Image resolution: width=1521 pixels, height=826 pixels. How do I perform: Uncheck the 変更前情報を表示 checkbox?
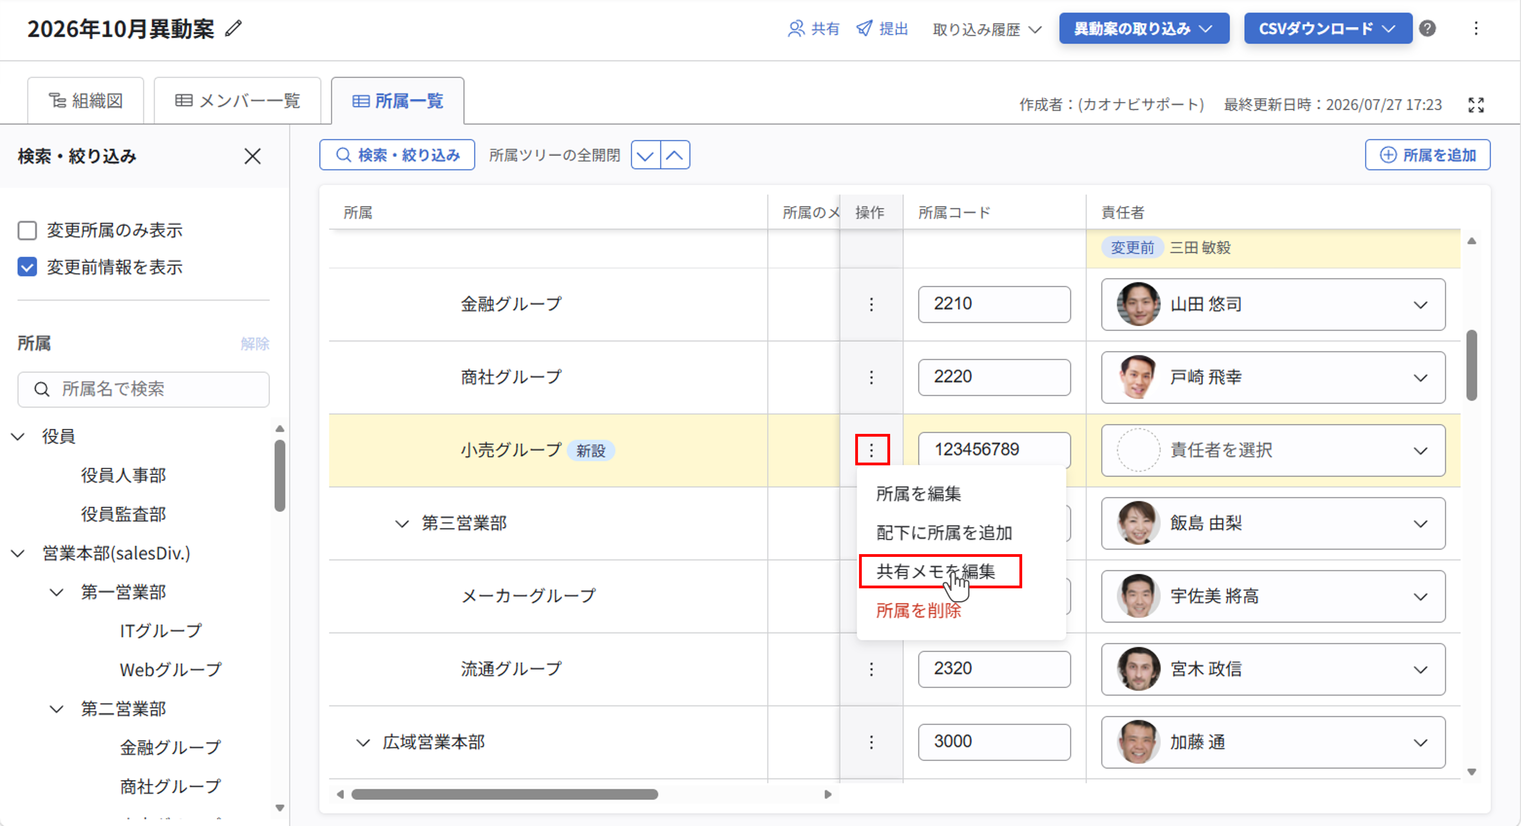(x=27, y=267)
